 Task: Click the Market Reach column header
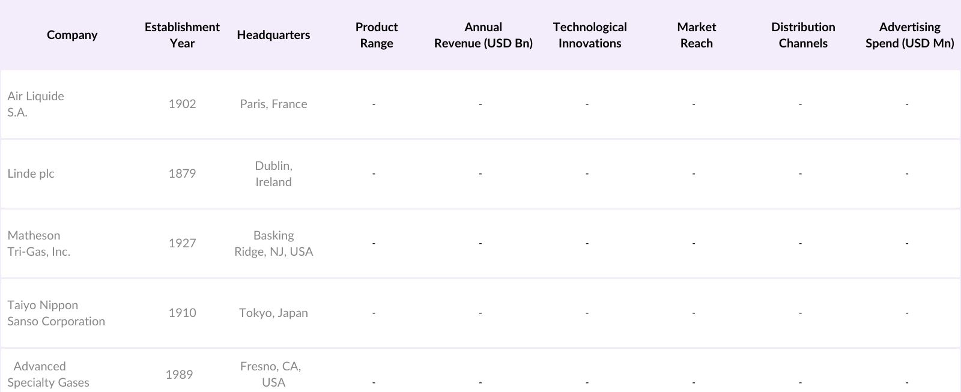pyautogui.click(x=696, y=35)
